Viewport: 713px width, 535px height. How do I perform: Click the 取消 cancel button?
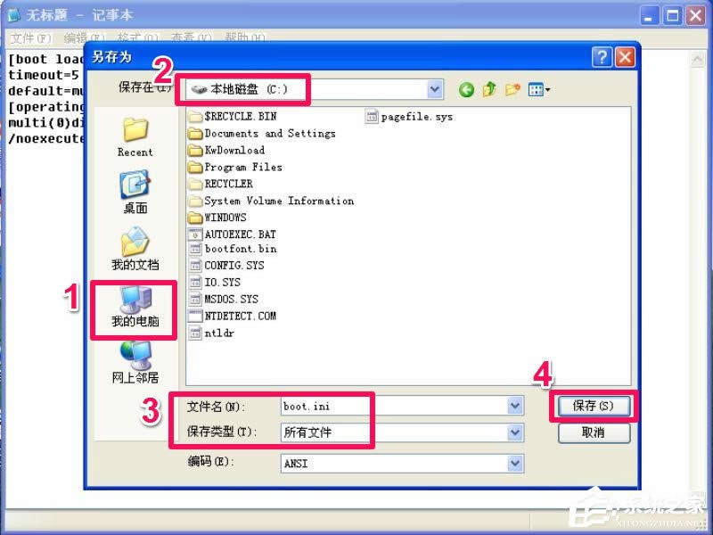594,432
